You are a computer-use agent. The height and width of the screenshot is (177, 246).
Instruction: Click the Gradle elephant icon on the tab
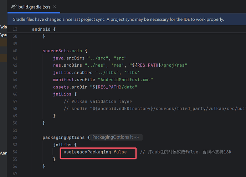click(15, 7)
